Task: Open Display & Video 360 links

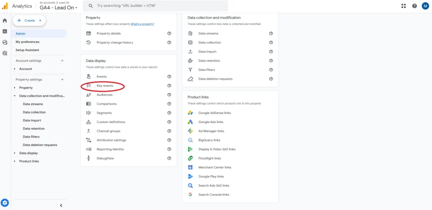Action: click(217, 149)
